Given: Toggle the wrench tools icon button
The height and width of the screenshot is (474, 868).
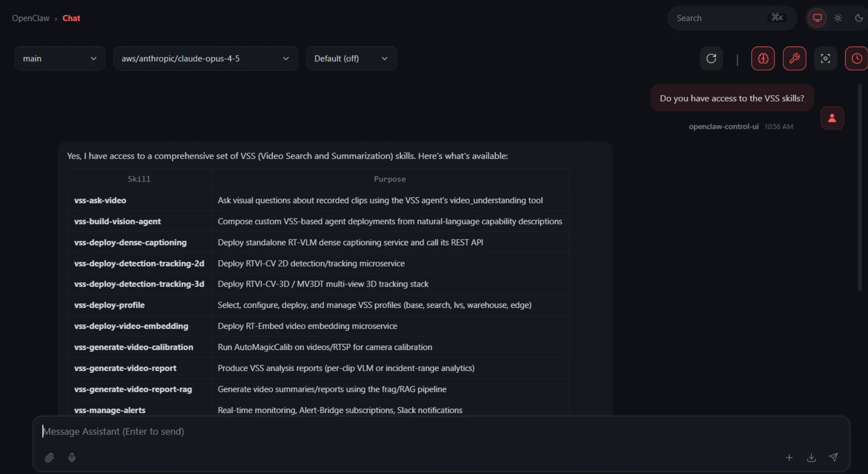Looking at the screenshot, I should pos(794,59).
